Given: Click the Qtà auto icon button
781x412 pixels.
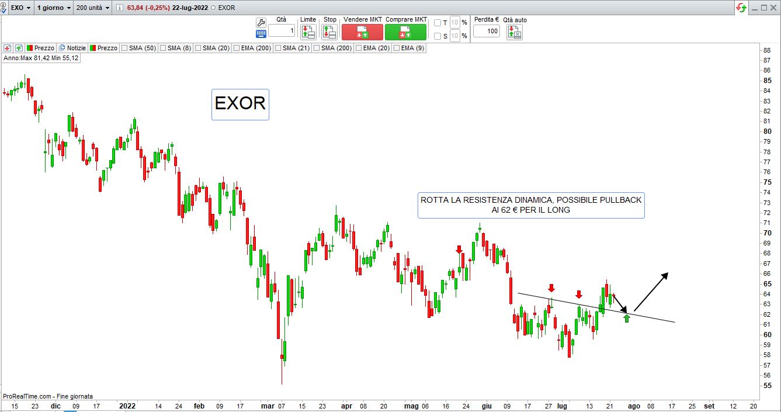Looking at the screenshot, I should click(x=515, y=32).
